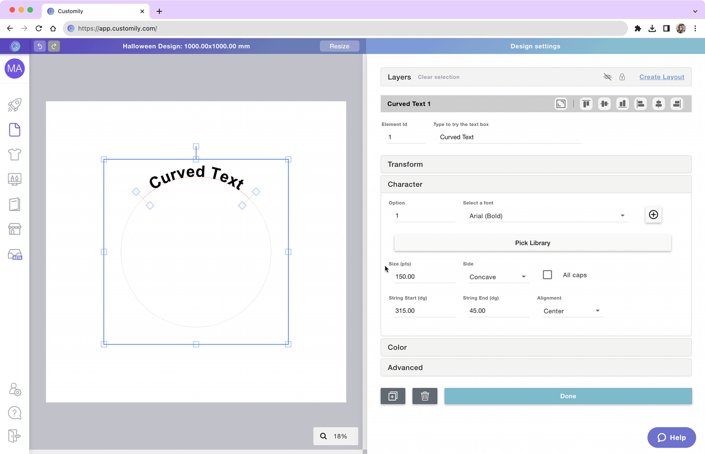This screenshot has width=705, height=454.
Task: Add a new font option with plus
Action: (653, 214)
